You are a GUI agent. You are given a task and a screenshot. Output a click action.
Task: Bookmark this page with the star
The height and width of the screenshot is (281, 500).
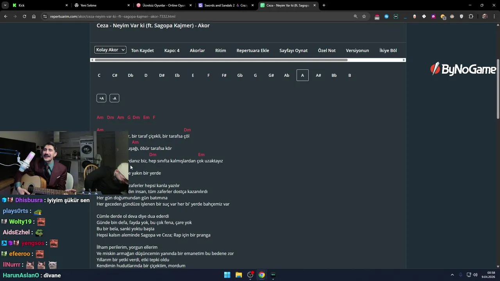[x=364, y=16]
